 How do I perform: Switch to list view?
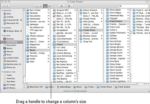(41, 6)
